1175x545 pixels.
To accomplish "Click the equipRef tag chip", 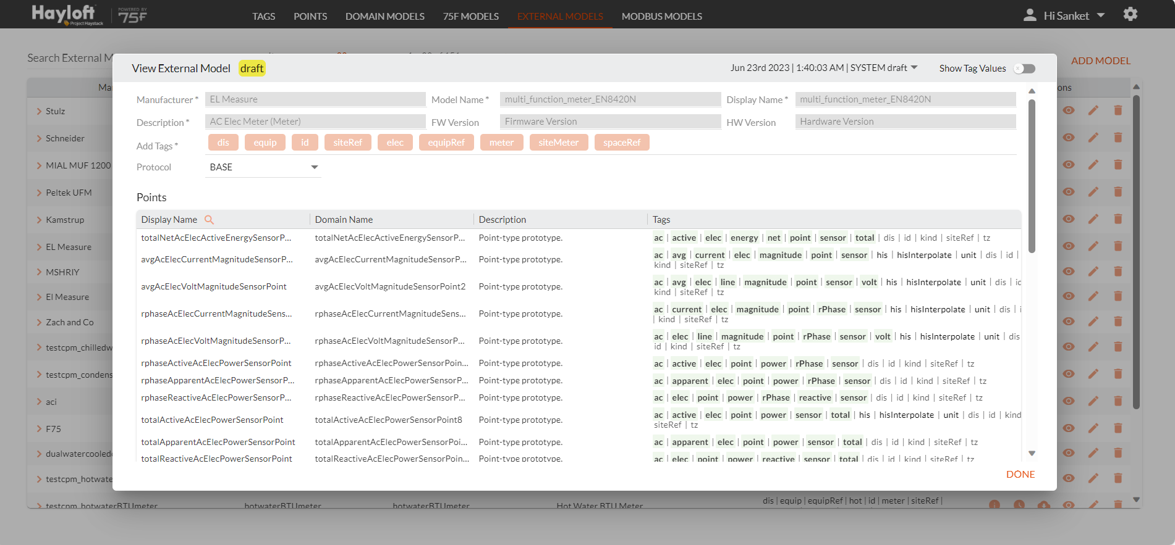I will click(x=446, y=143).
